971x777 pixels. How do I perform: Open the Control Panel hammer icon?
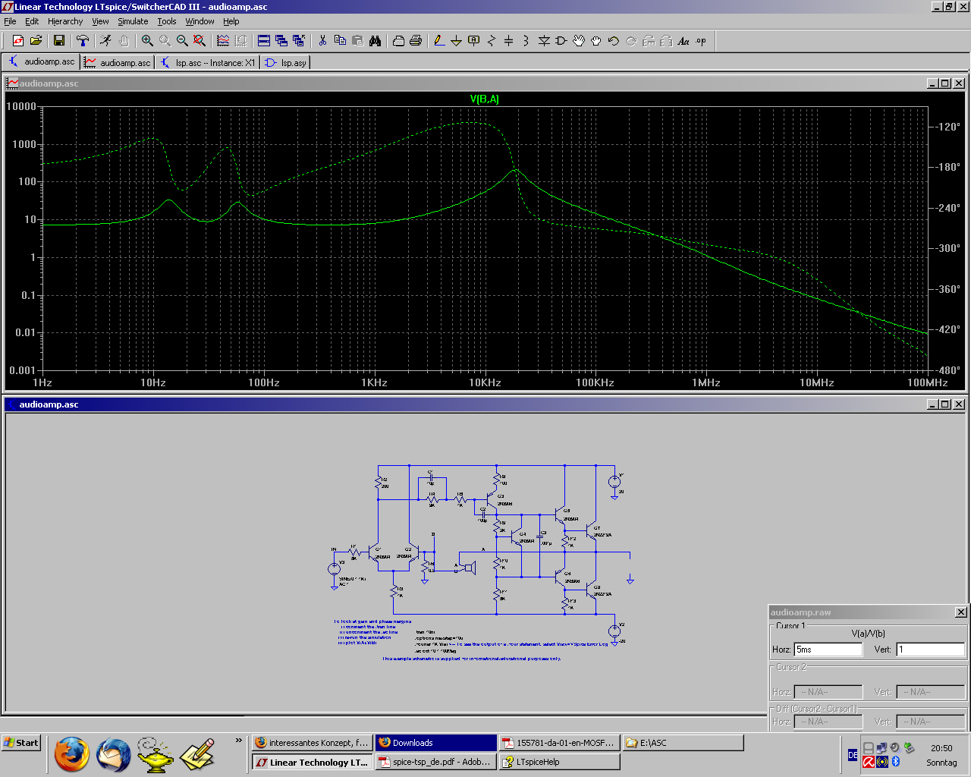[x=83, y=41]
